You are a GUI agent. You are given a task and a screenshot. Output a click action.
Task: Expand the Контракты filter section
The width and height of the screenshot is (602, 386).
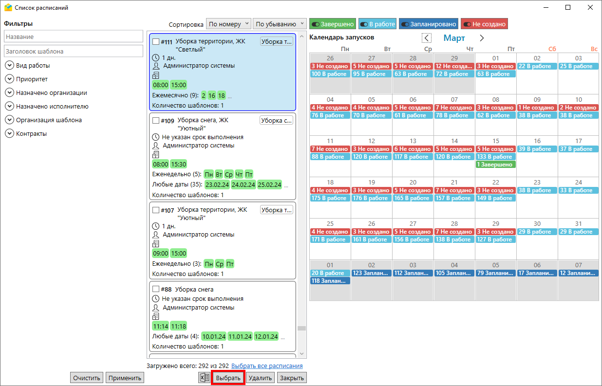point(9,133)
